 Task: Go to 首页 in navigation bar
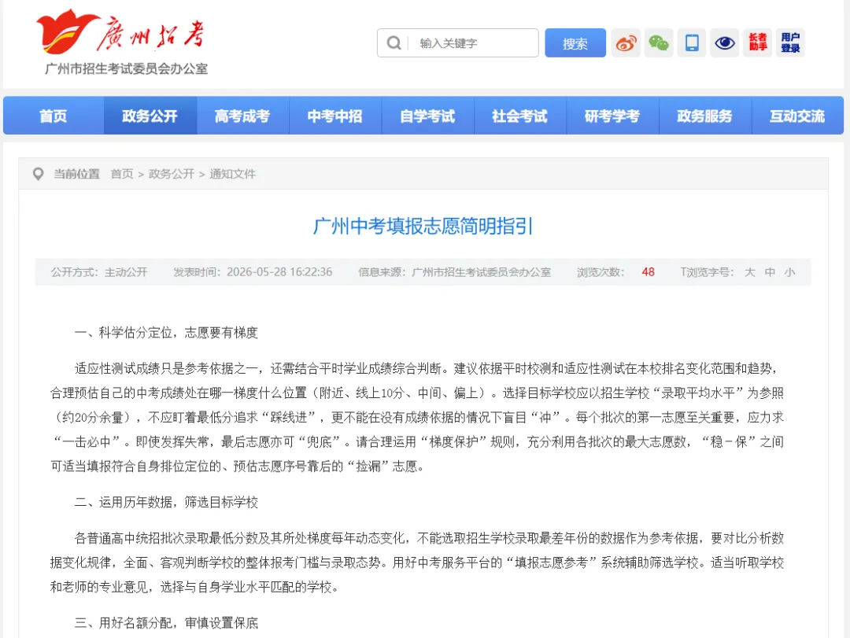point(54,116)
